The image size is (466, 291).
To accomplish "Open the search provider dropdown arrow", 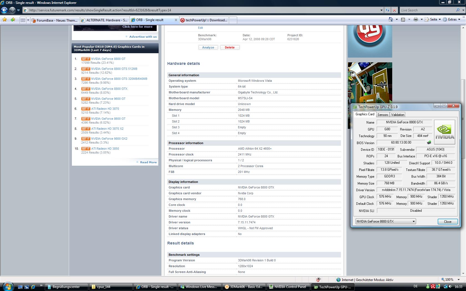I will 463,10.
